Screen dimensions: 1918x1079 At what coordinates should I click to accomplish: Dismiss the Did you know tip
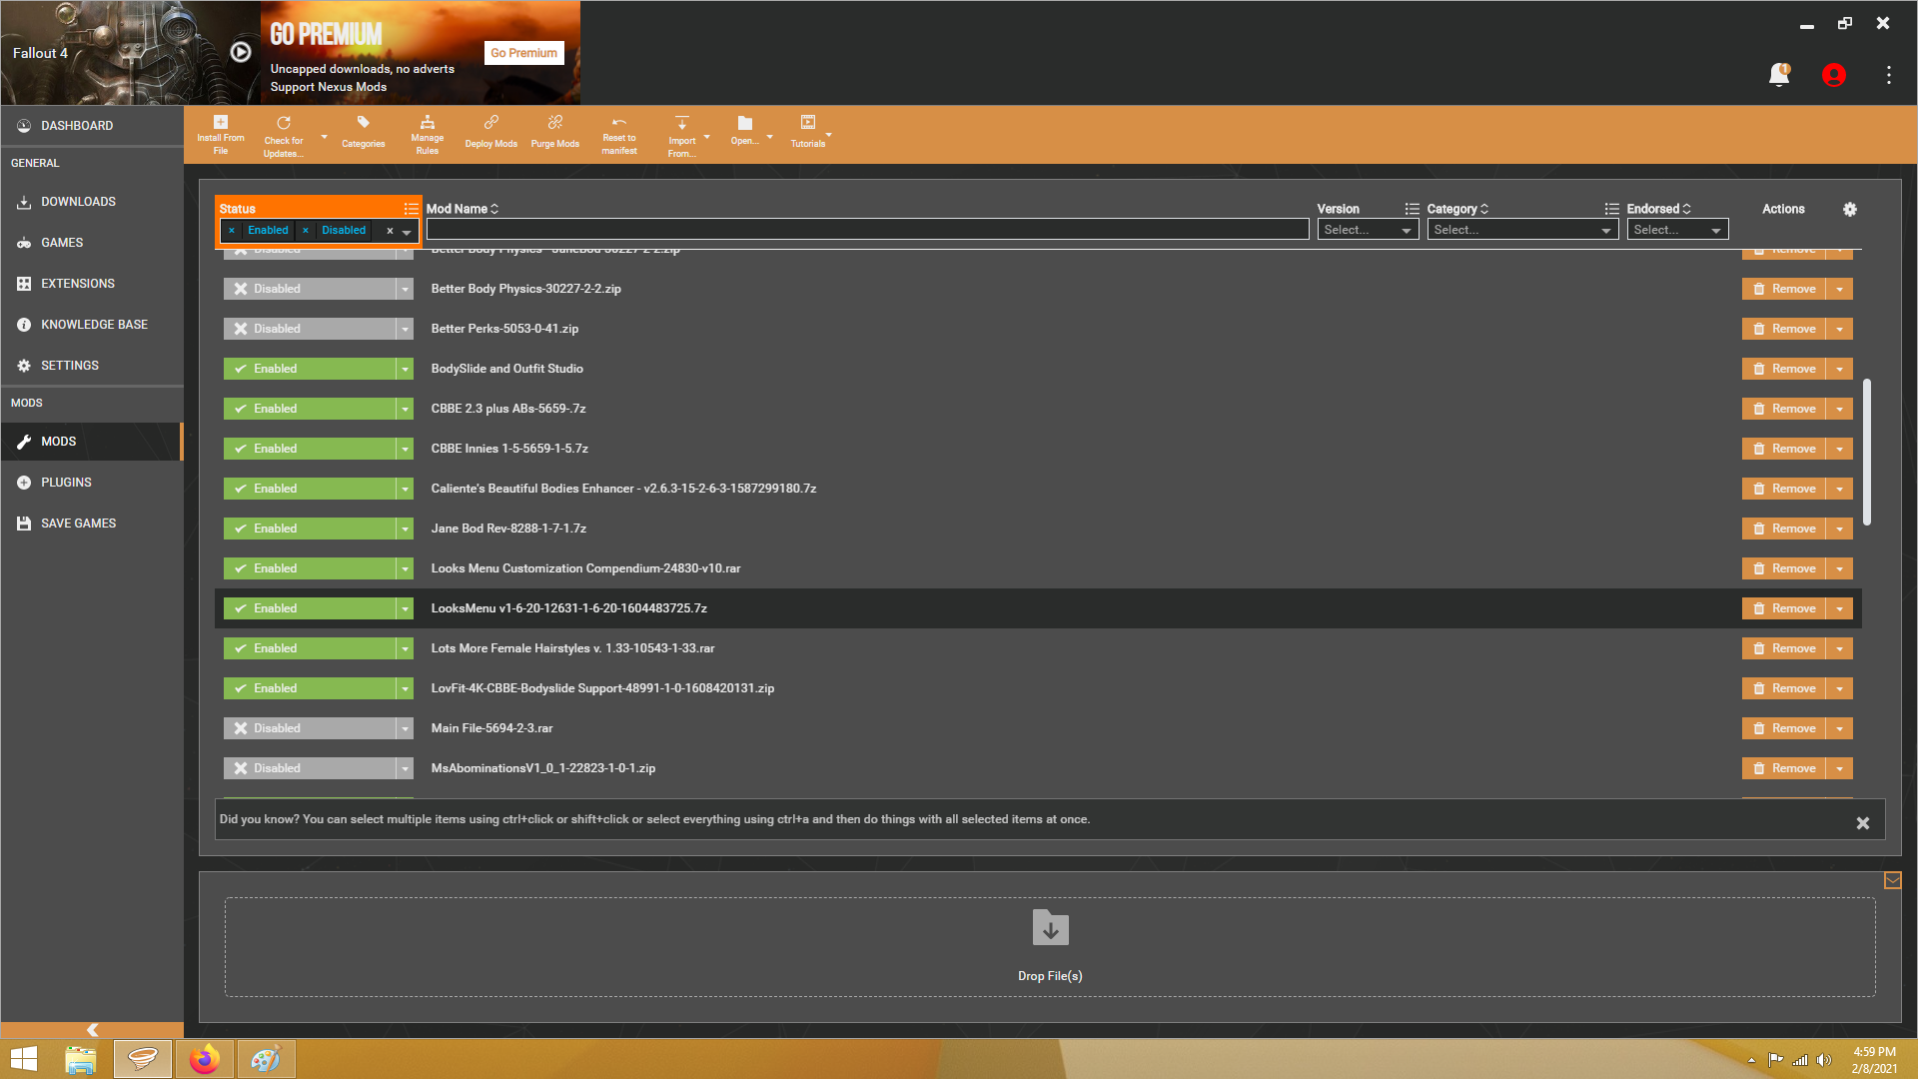coord(1863,823)
